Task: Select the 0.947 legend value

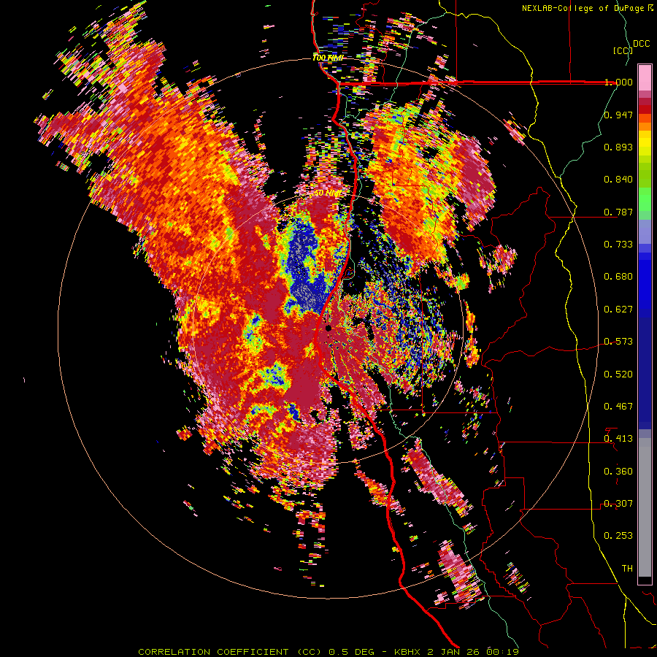Action: point(618,115)
